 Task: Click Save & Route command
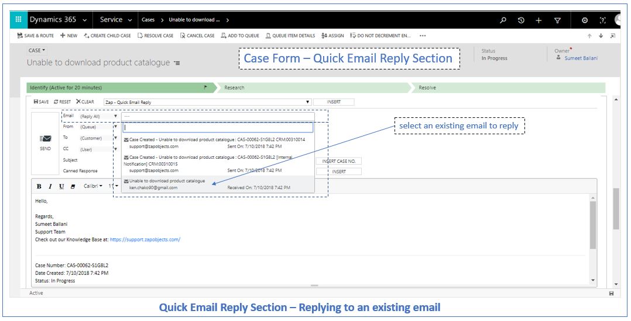(35, 36)
